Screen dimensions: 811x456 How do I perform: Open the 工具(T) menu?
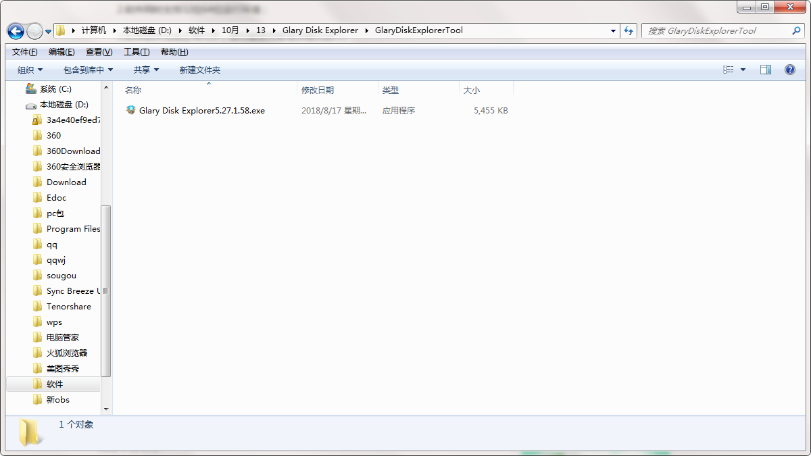click(x=137, y=52)
